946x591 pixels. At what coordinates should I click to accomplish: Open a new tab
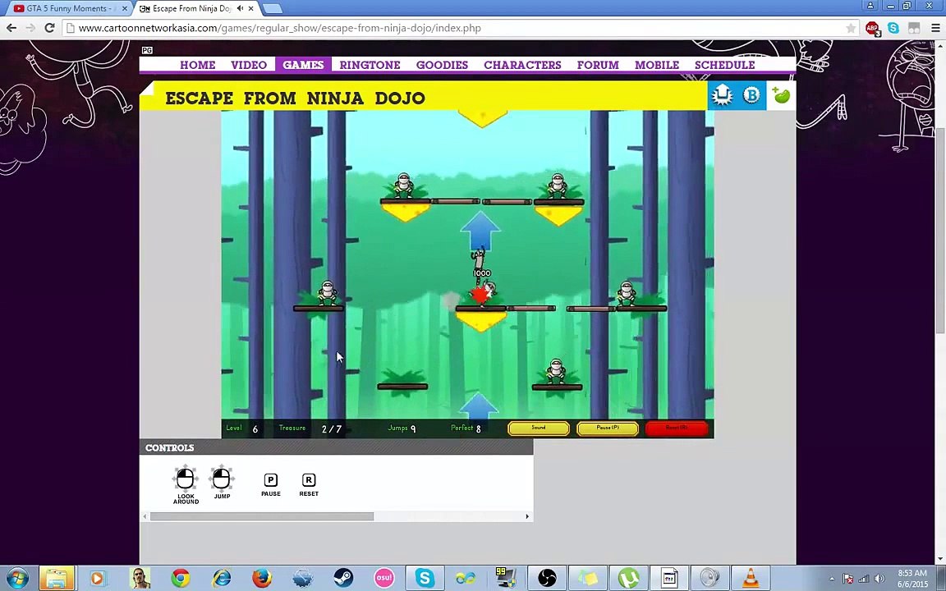[273, 9]
